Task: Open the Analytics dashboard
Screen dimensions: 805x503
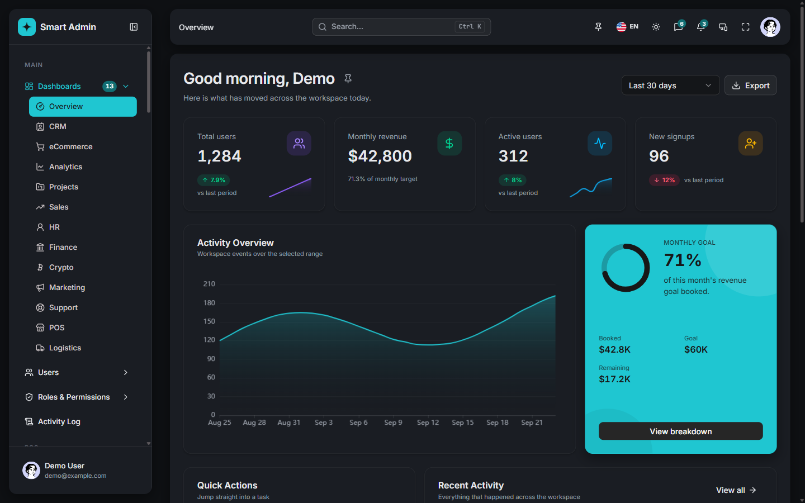Action: [83, 167]
